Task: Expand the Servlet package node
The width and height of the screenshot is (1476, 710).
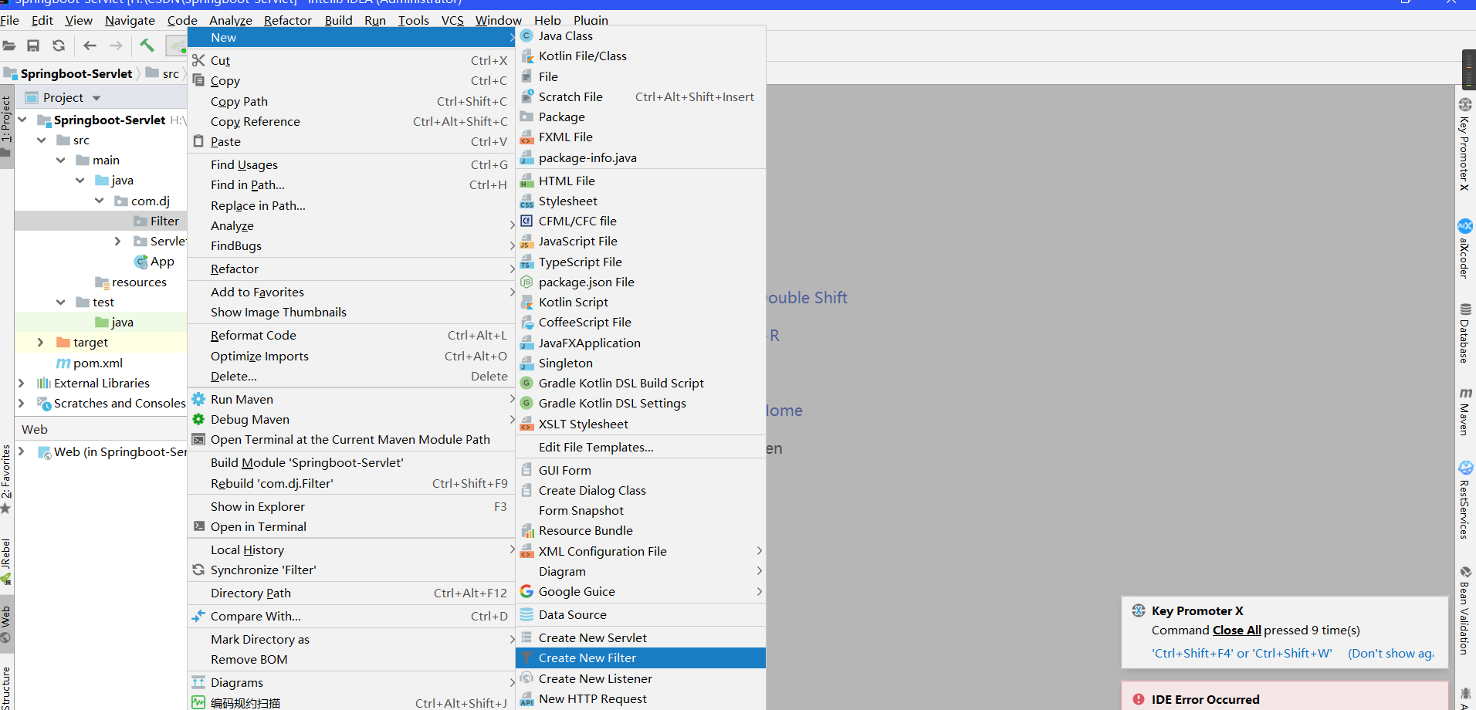Action: coord(118,241)
